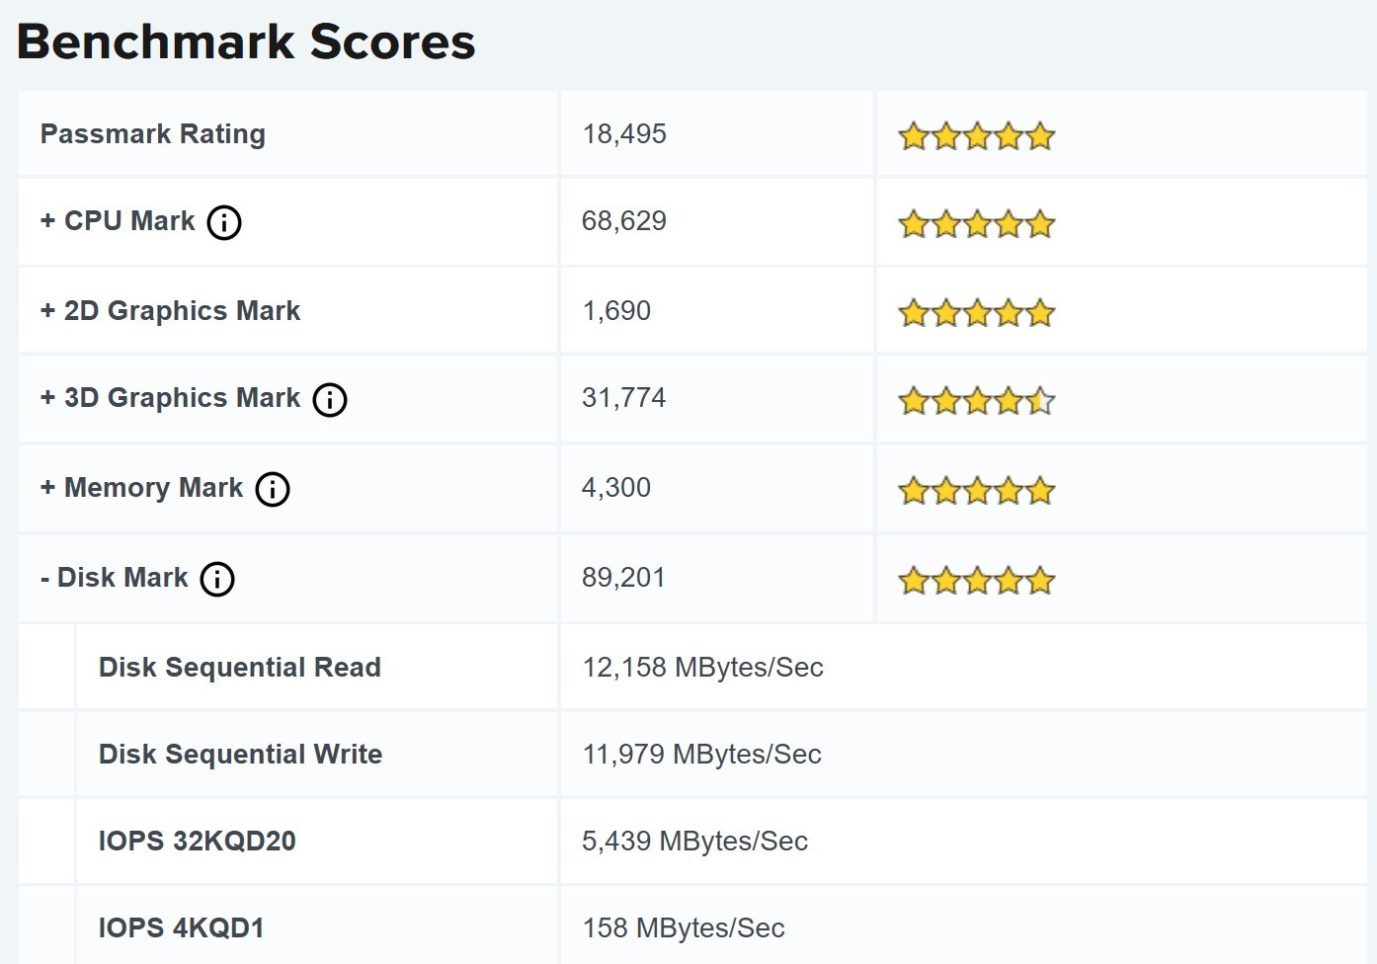
Task: Expand the CPU Mark row
Action: click(x=47, y=221)
